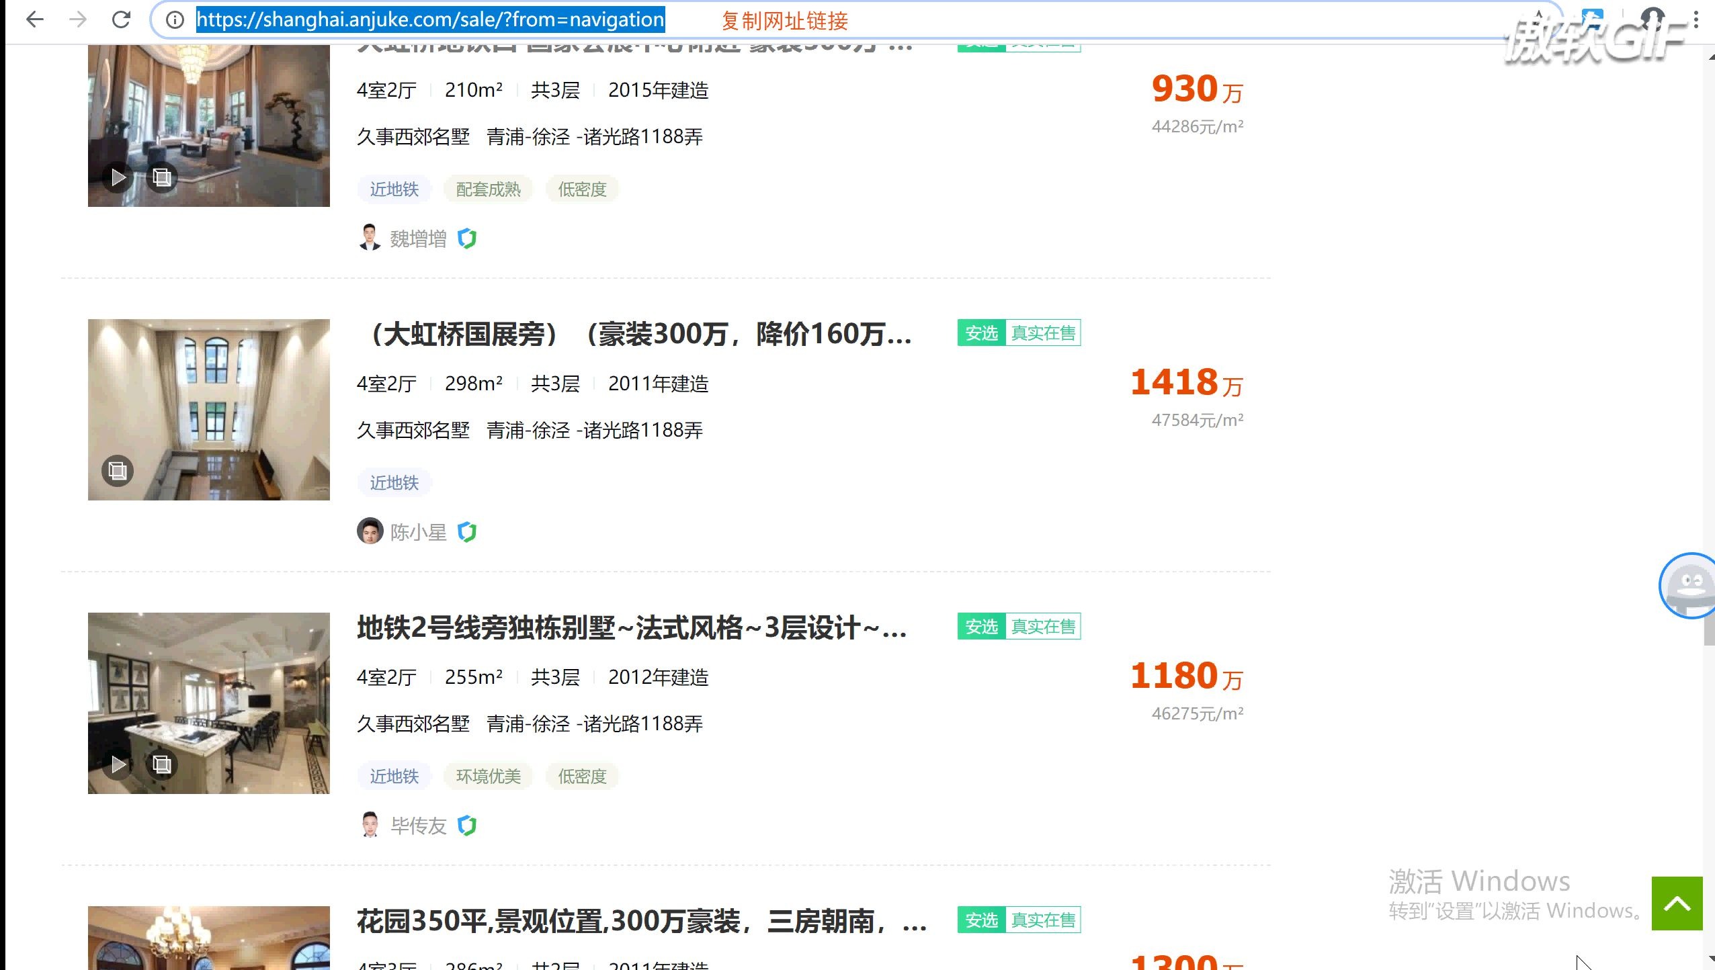
Task: Open agent name 陈小星
Action: pos(418,532)
